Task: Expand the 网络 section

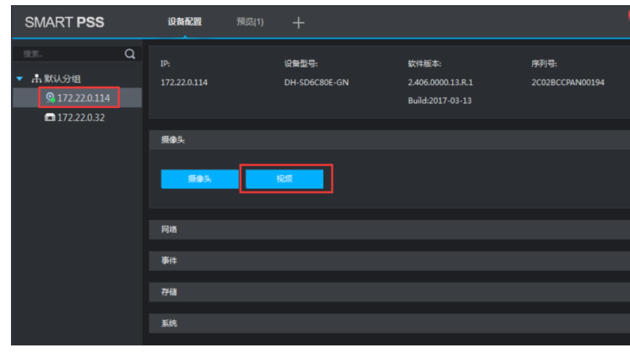Action: click(389, 230)
